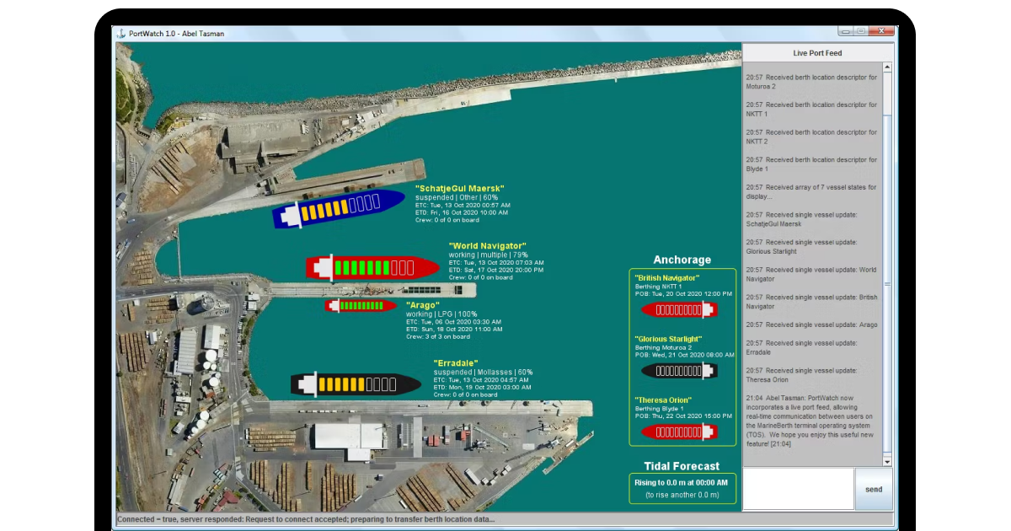Viewport: 1011px width, 531px height.
Task: Select the World Navigator red ship icon
Action: [373, 268]
